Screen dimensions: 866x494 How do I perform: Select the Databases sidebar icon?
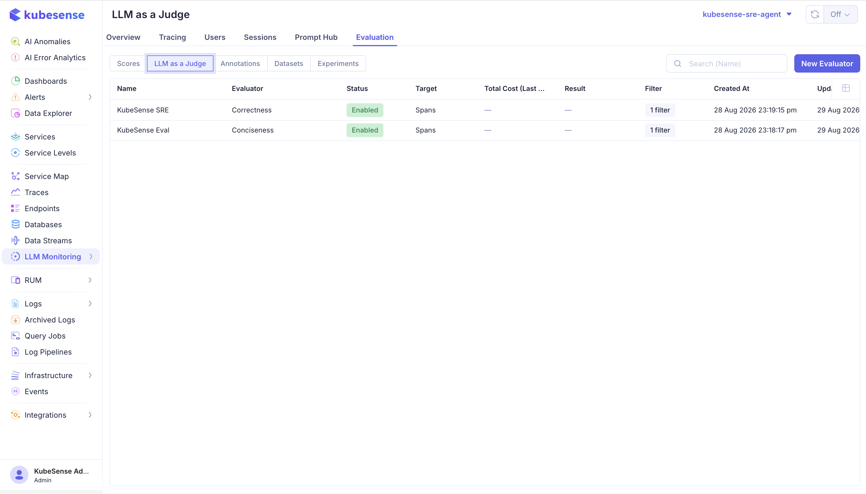[15, 224]
